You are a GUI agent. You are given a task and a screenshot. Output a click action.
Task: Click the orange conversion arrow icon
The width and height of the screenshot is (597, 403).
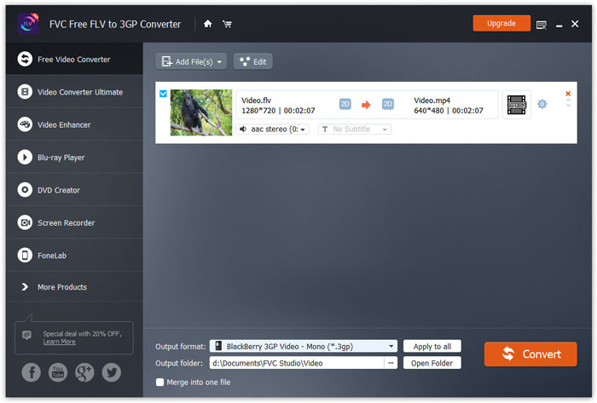(366, 105)
